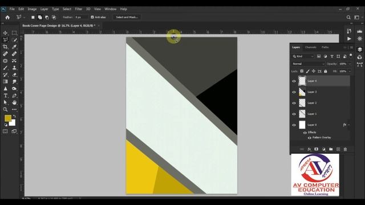Hide Layer 4 with its eye icon

pos(294,81)
